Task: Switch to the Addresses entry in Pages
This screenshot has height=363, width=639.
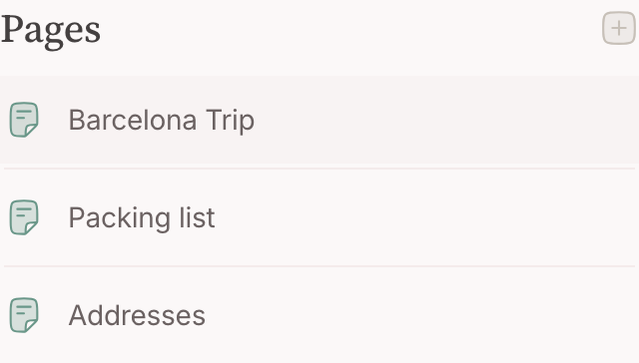Action: 319,315
